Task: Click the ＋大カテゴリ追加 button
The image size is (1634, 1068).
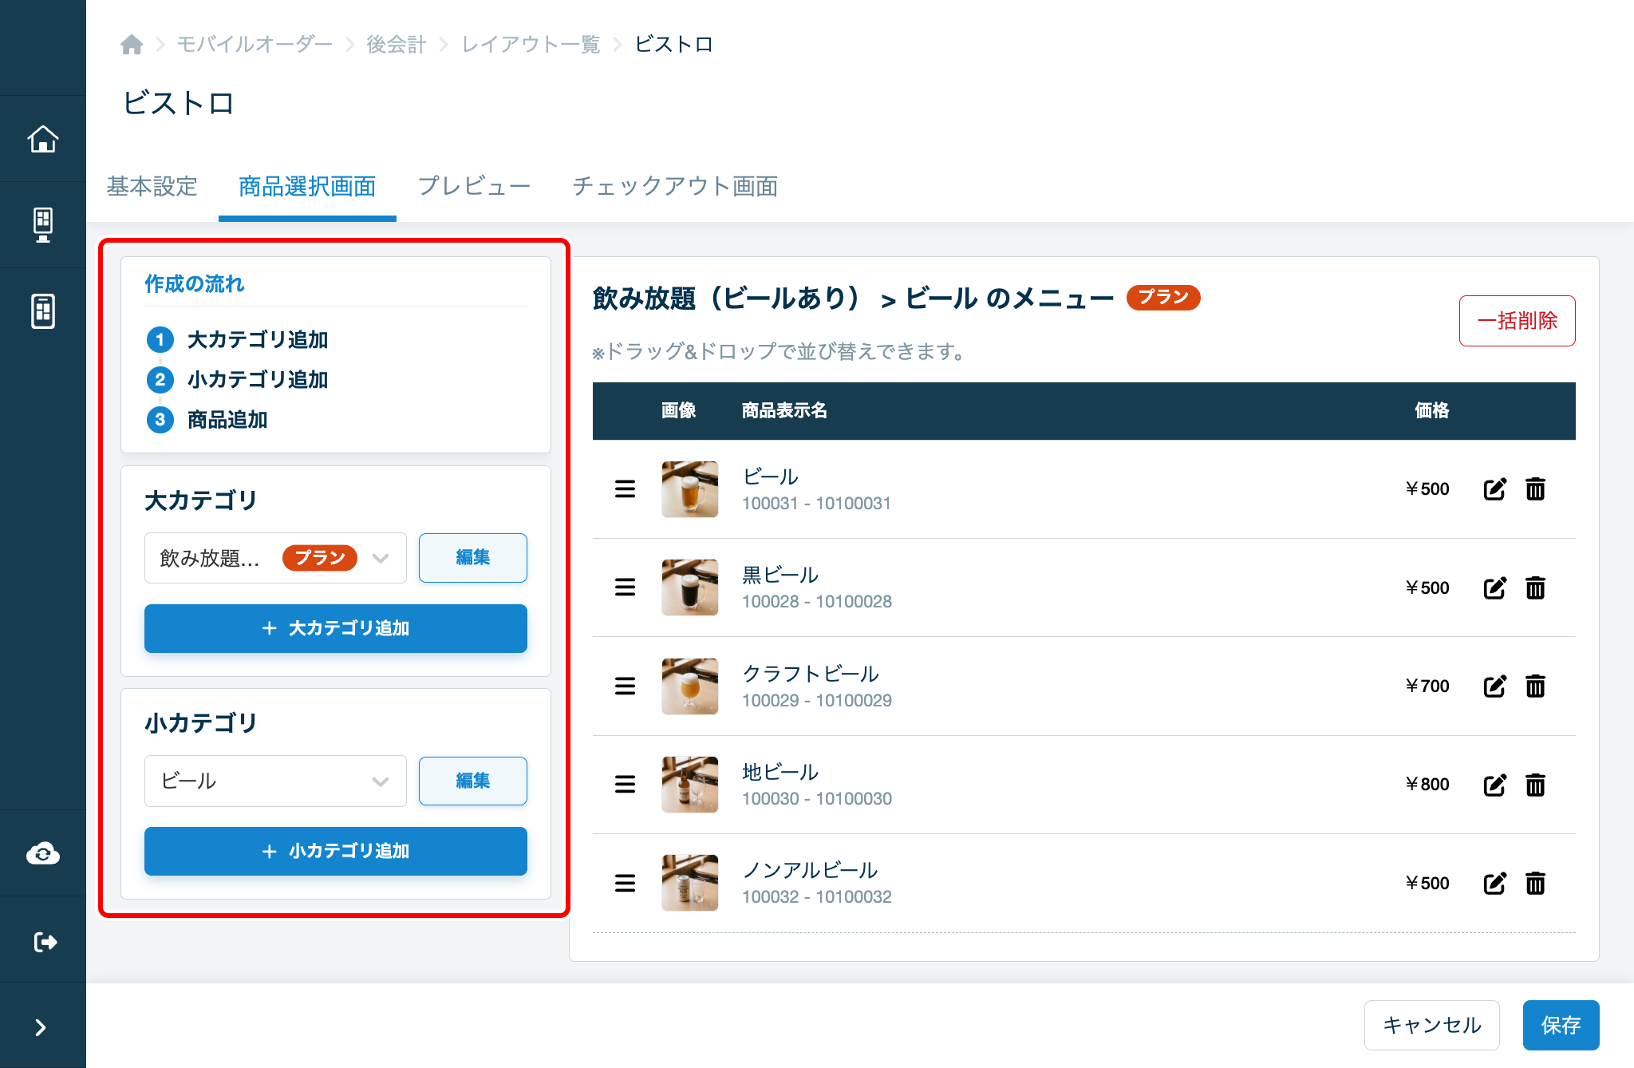Action: [x=336, y=628]
